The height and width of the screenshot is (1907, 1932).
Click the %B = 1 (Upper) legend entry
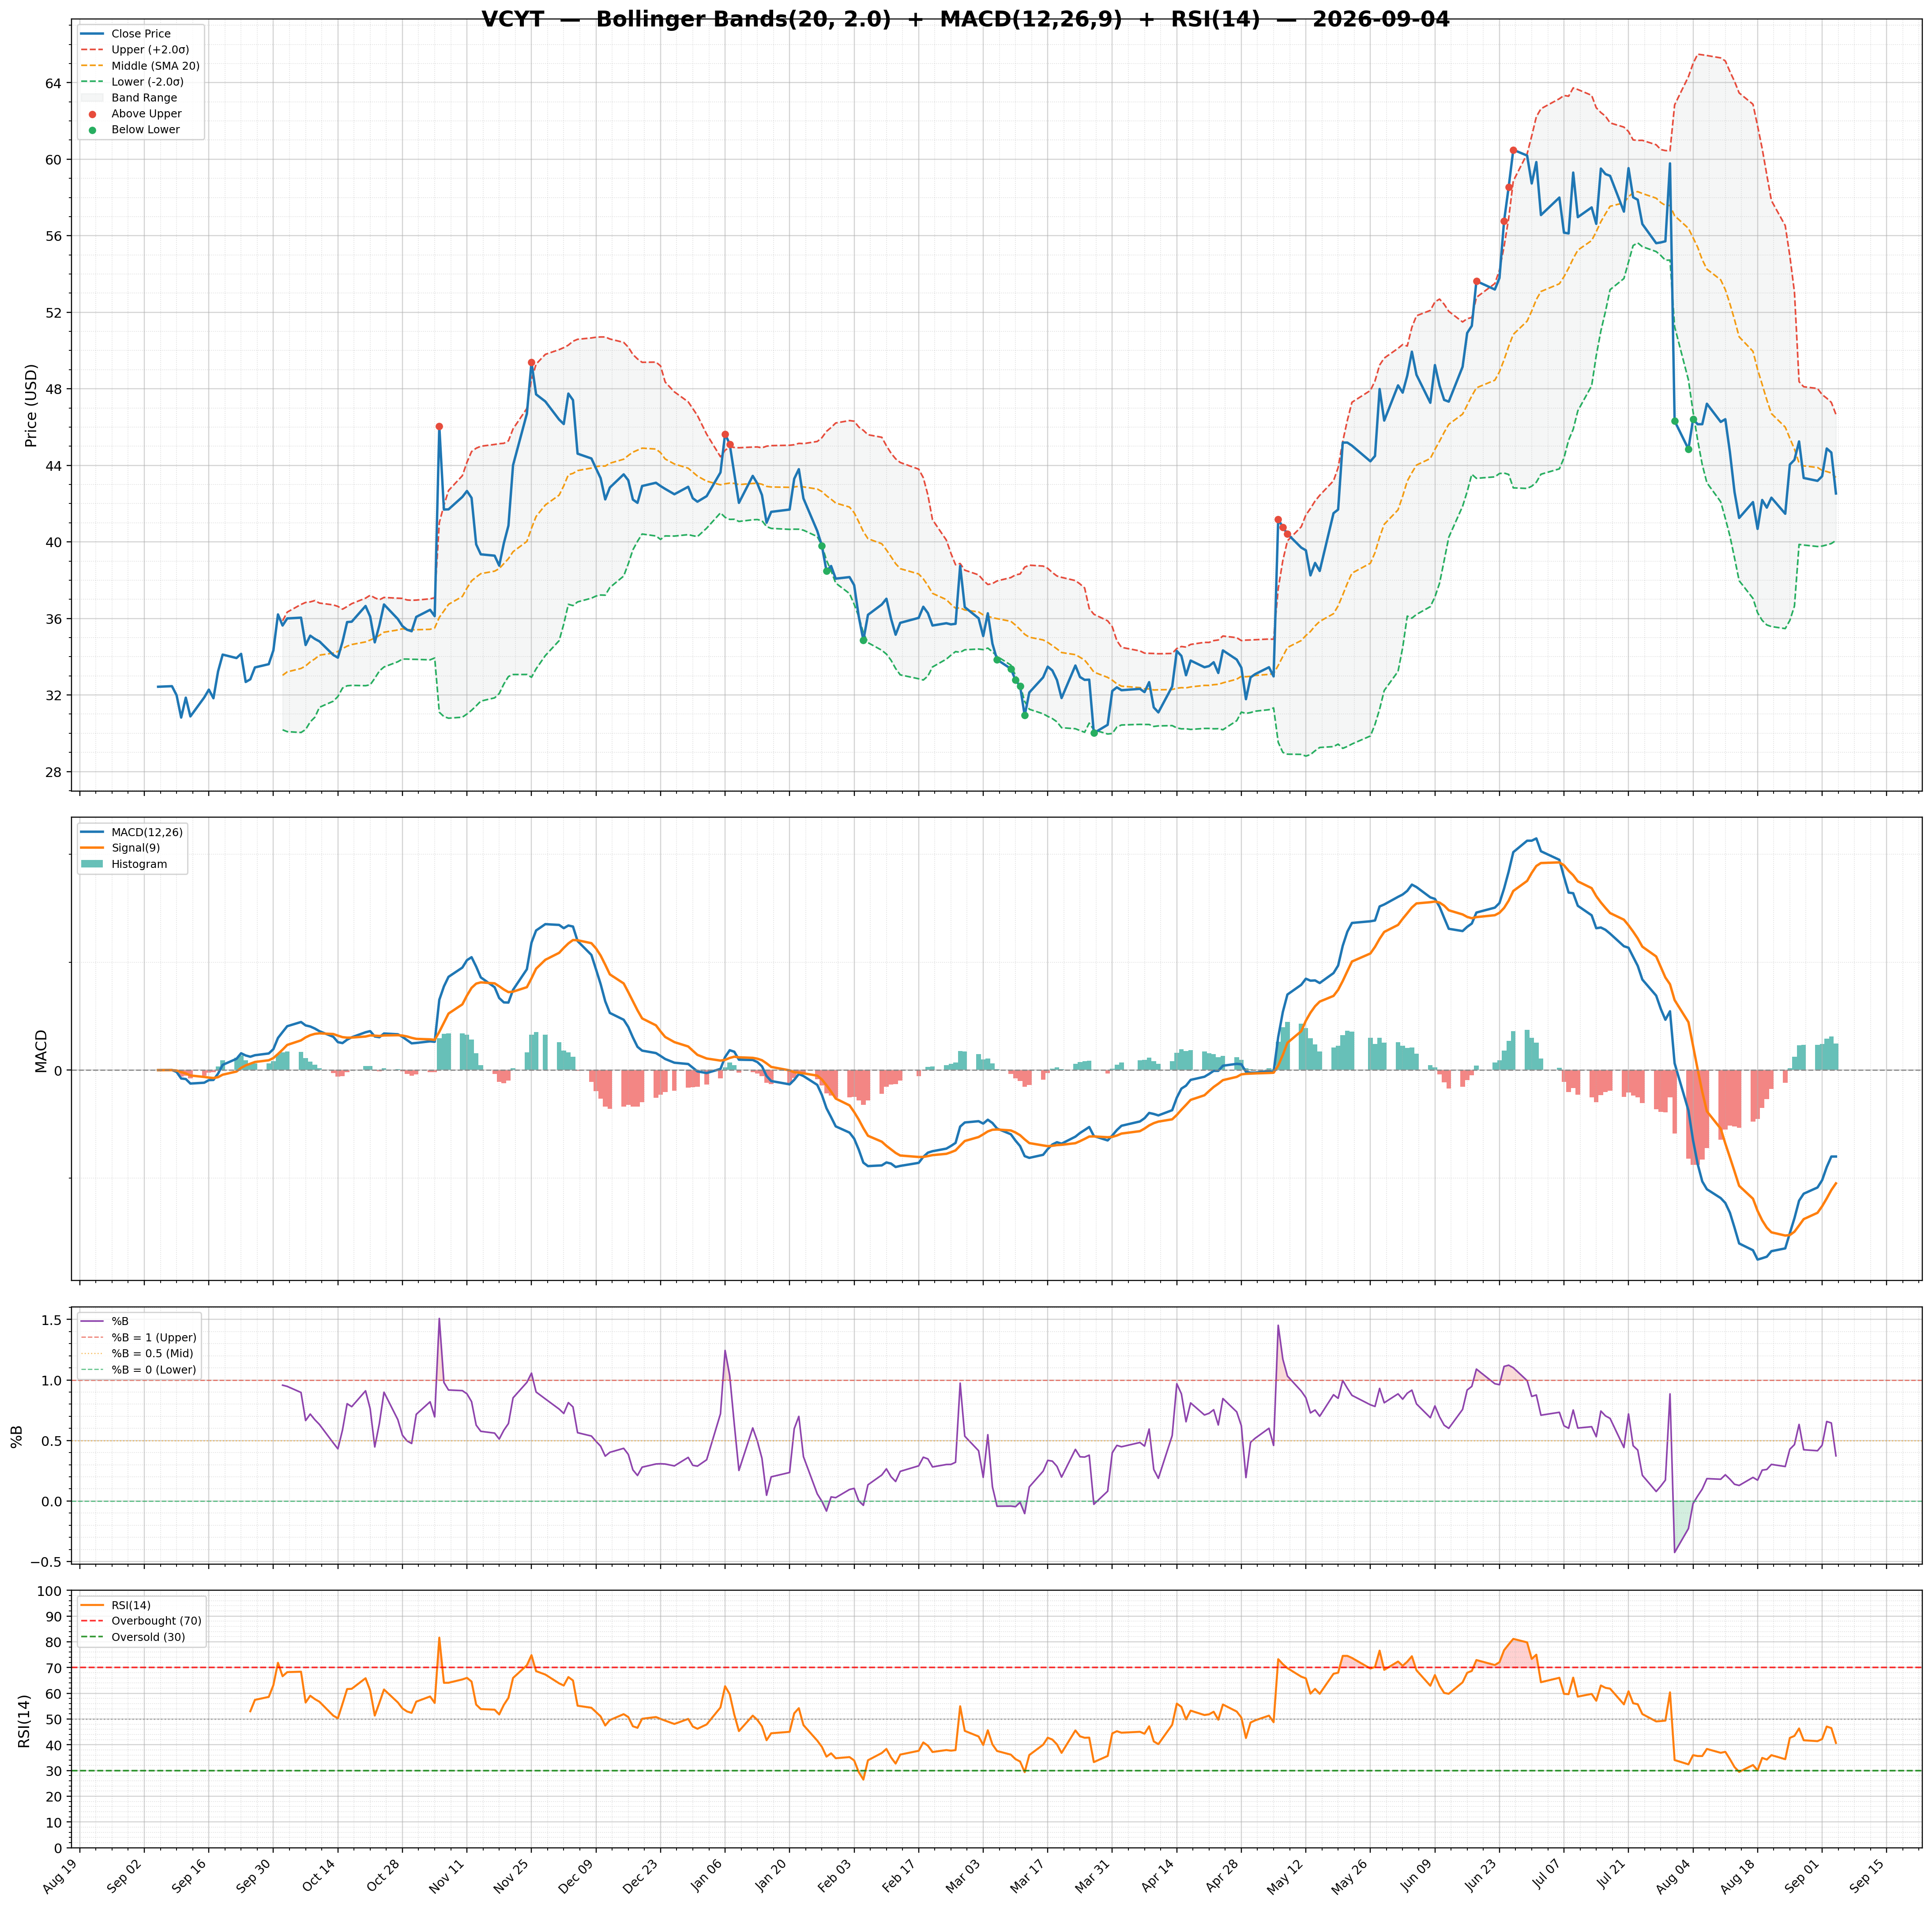point(137,1337)
